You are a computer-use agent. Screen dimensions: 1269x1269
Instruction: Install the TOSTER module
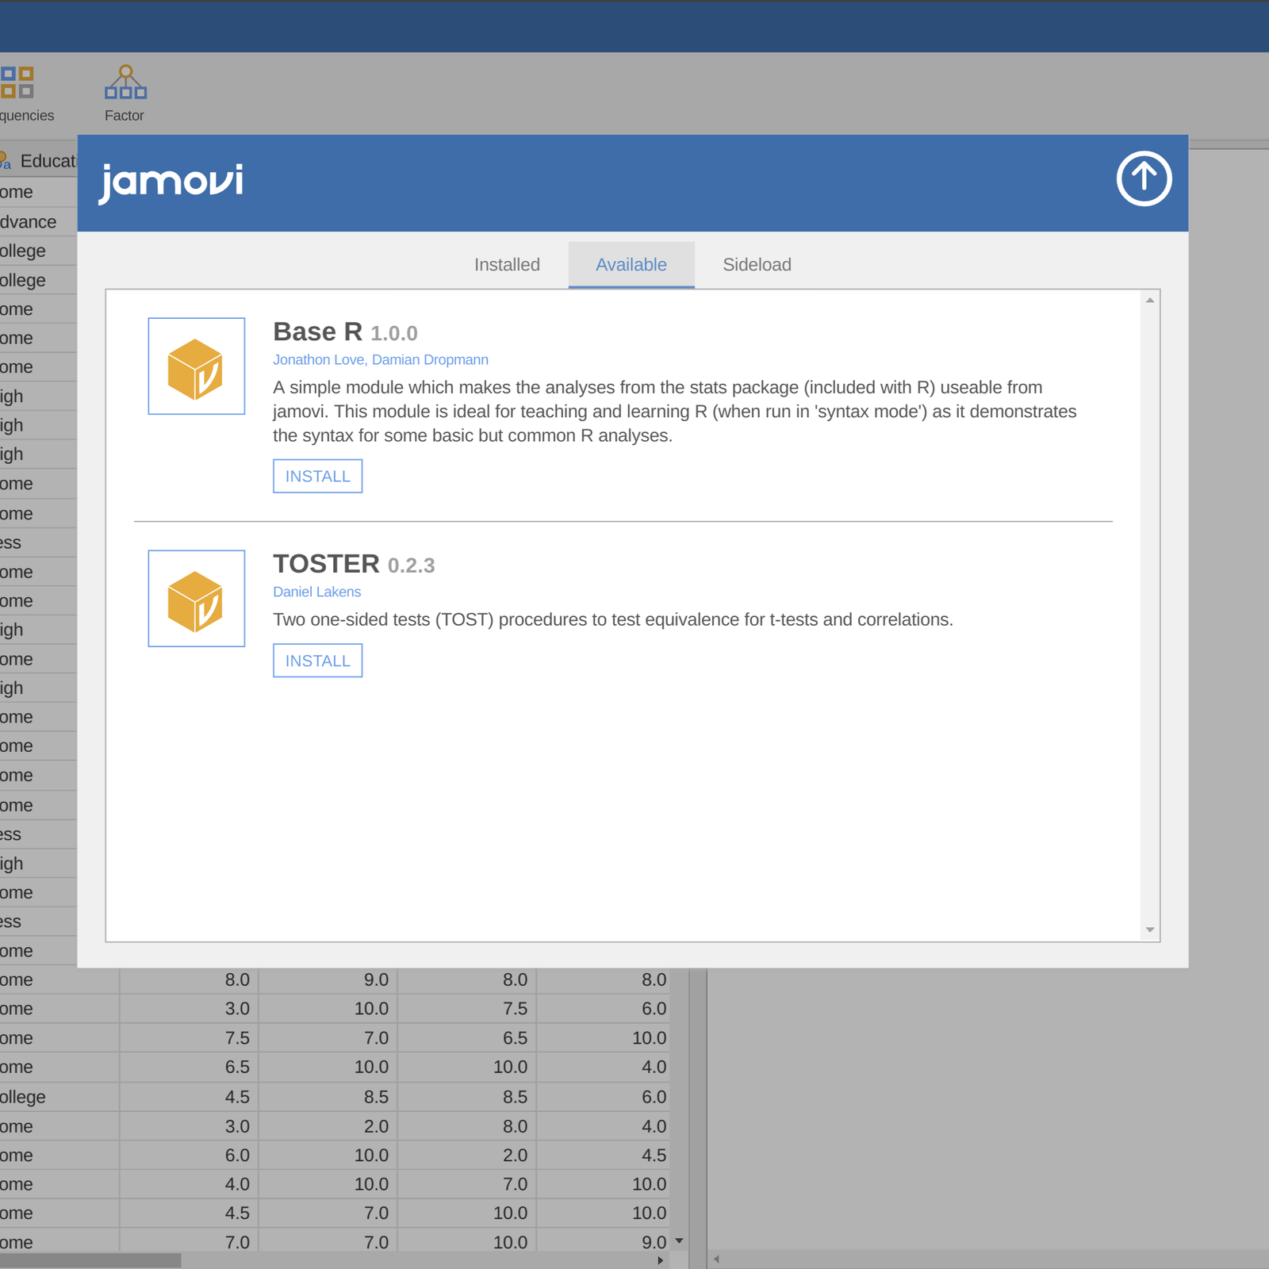[318, 661]
